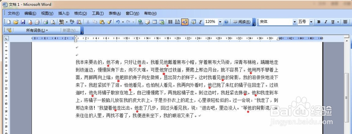Click the text 我的眼泪又来了 in the last line

179,116
